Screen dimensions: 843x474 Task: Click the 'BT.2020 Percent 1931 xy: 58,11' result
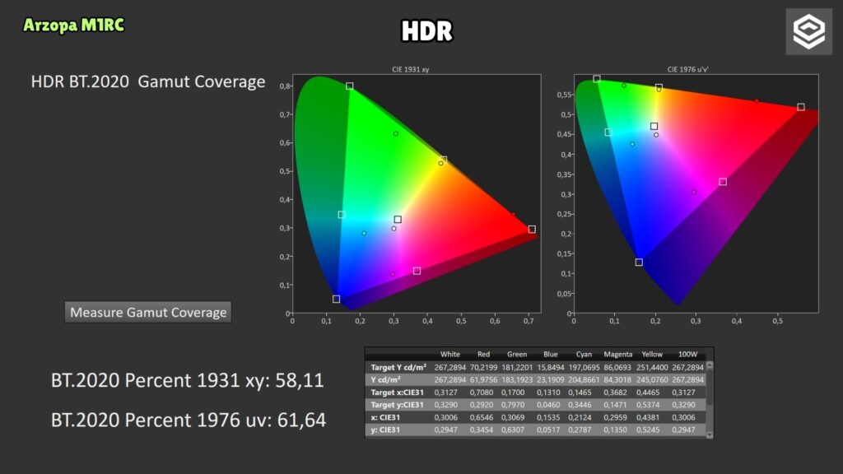coord(188,380)
